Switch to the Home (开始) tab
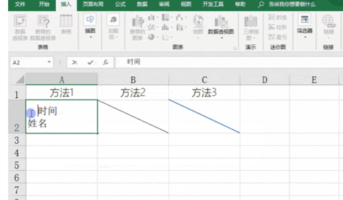Image resolution: width=343 pixels, height=200 pixels. click(x=44, y=4)
